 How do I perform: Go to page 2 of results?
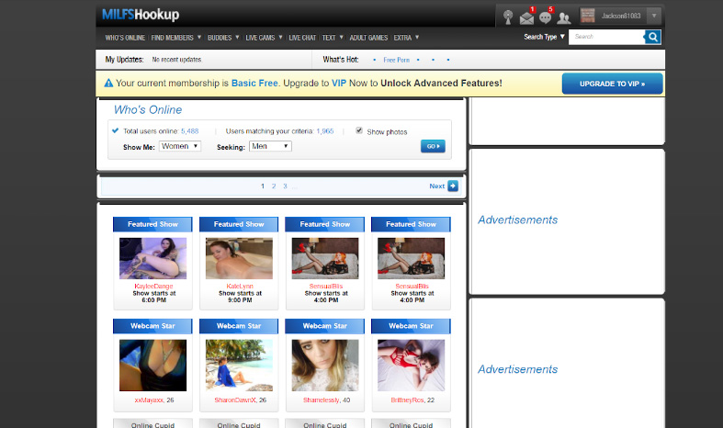point(274,186)
